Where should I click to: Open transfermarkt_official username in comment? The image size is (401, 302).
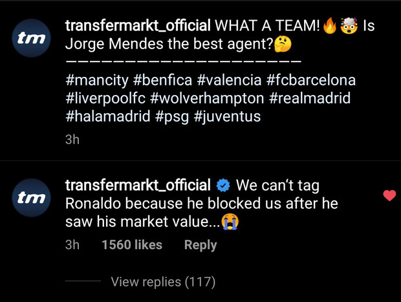click(138, 186)
